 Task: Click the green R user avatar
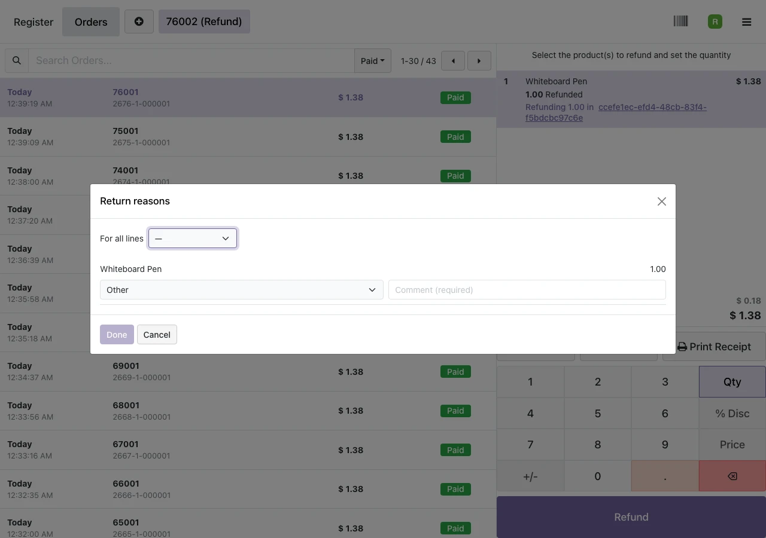pos(715,22)
